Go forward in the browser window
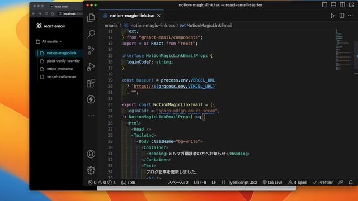 [40, 13]
